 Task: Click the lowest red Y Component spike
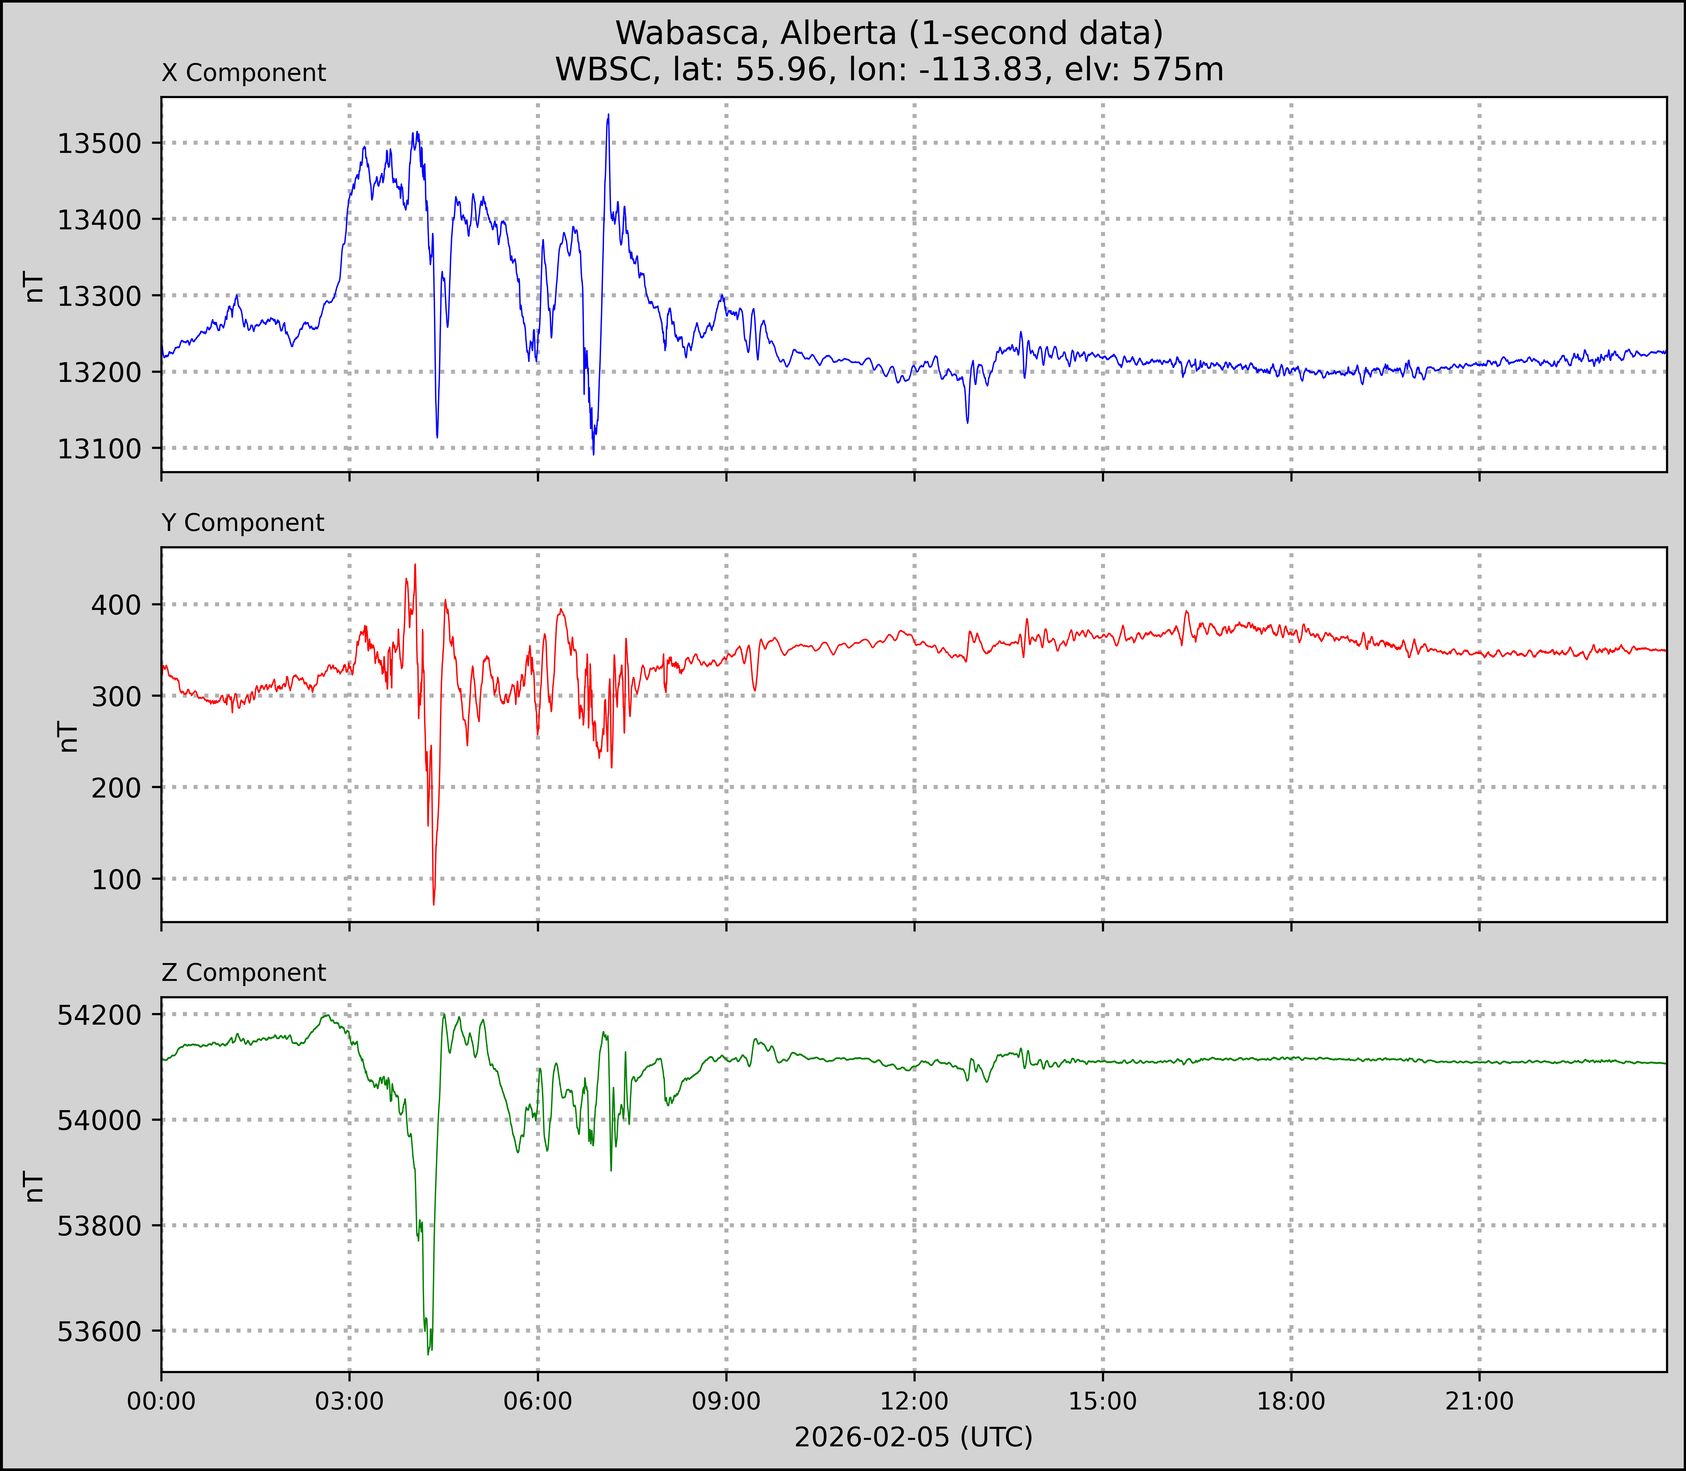[433, 903]
